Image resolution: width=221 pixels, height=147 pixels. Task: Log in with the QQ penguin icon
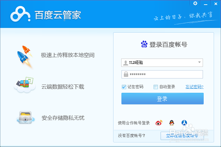pos(172,123)
